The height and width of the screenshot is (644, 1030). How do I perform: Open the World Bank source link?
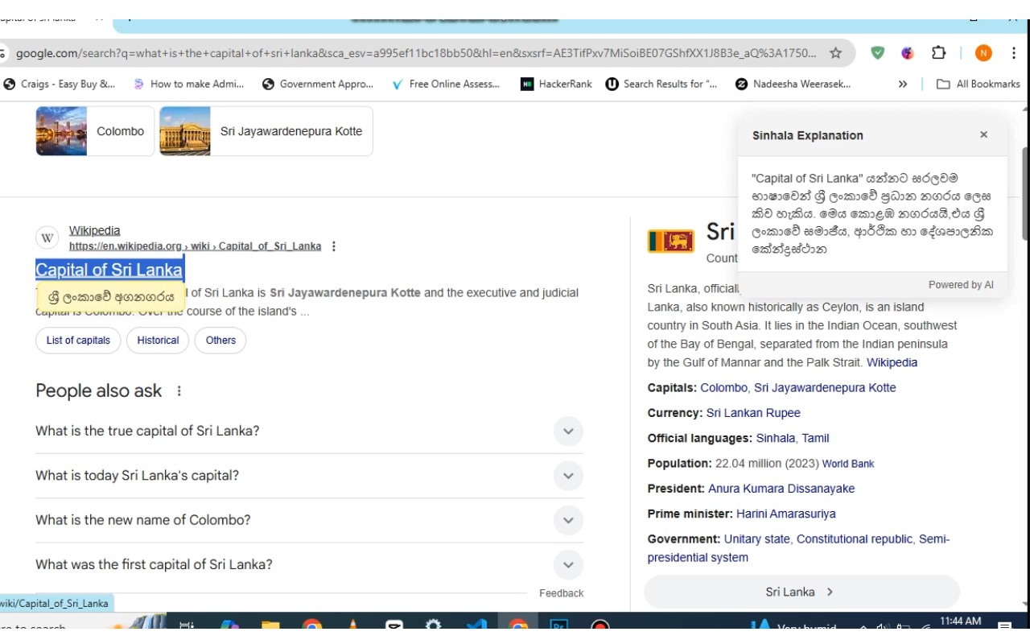click(848, 464)
